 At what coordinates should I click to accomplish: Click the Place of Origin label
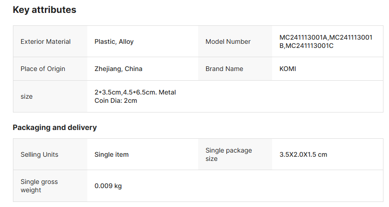[x=43, y=69]
